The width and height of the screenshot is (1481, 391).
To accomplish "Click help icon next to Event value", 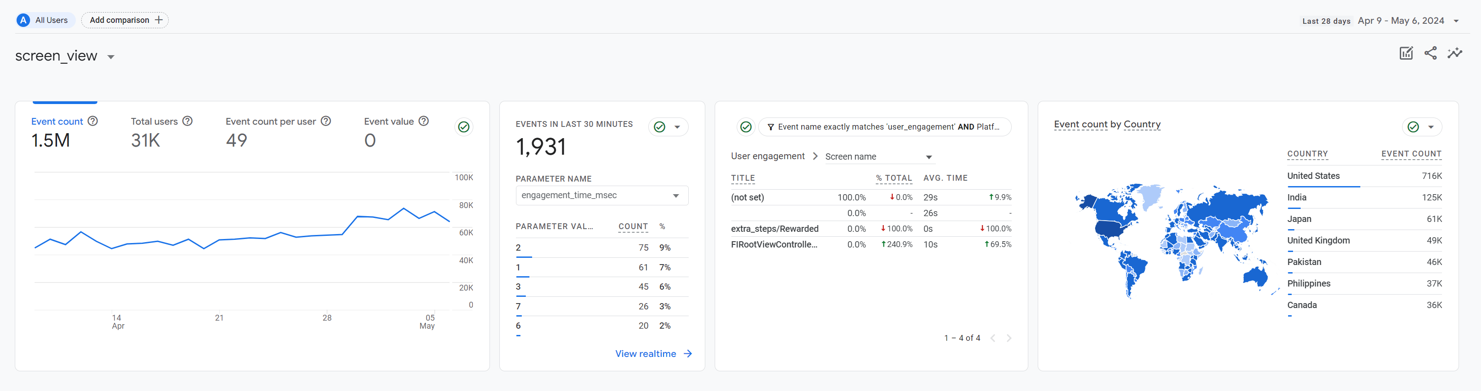I will [424, 122].
